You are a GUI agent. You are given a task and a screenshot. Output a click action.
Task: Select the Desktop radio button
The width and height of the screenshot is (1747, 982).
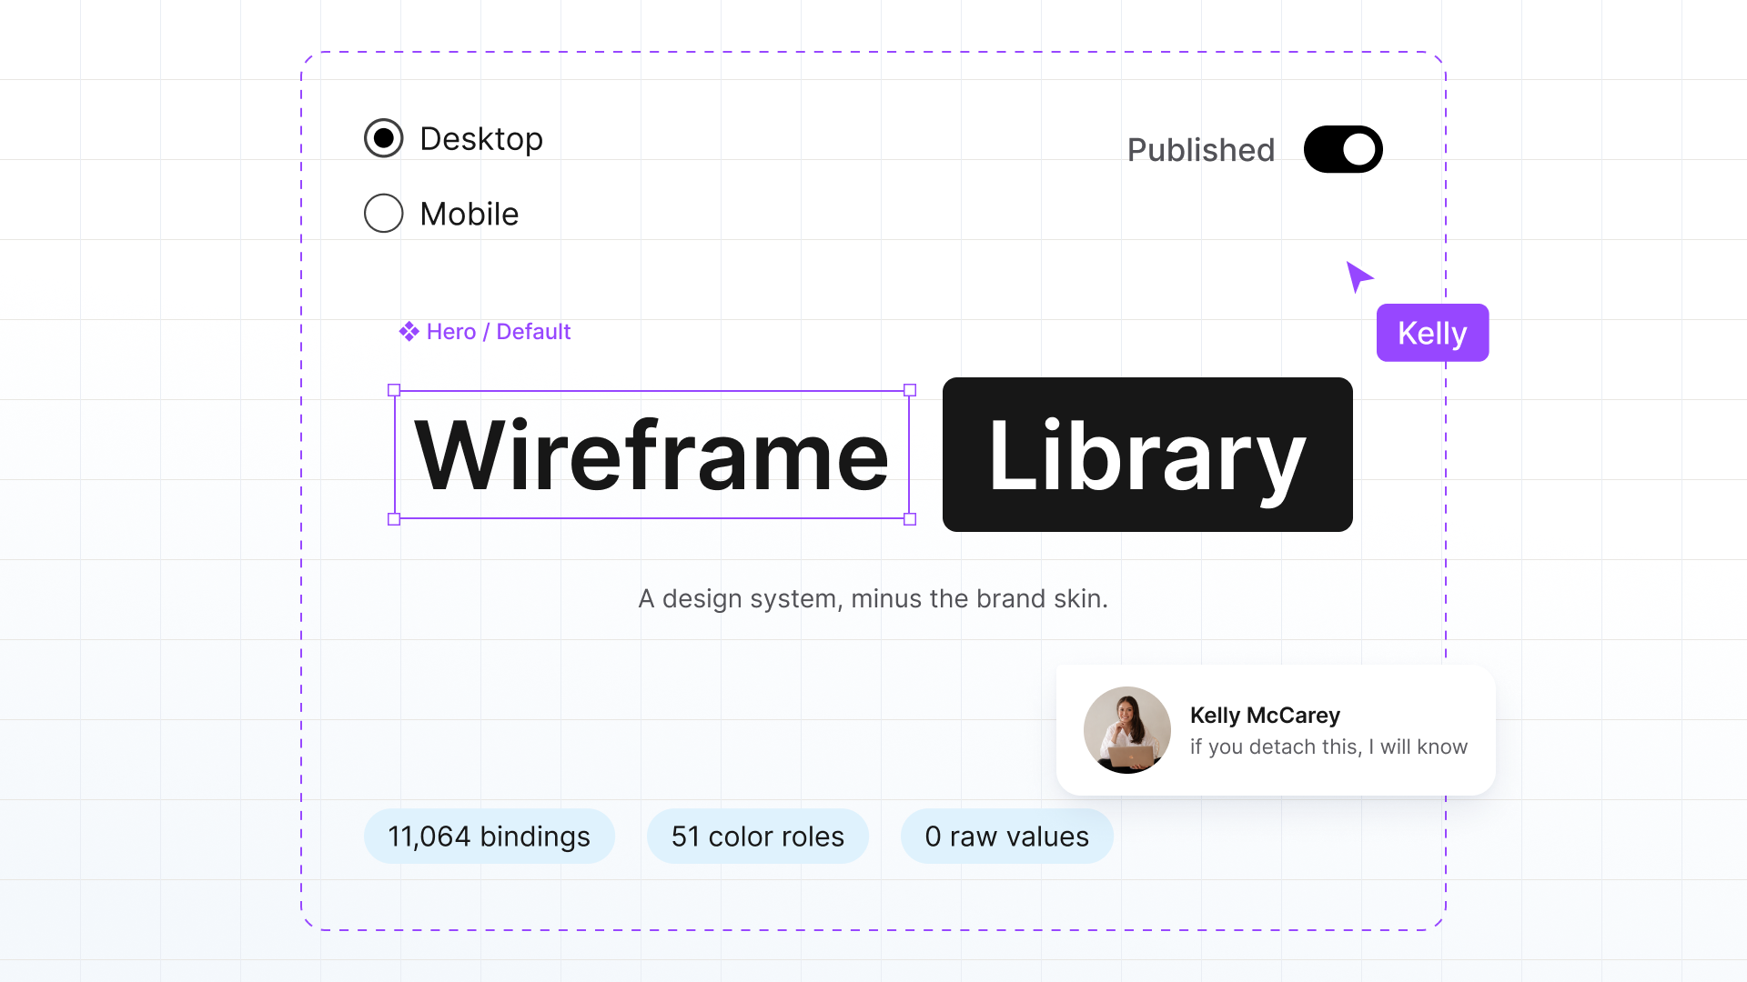[383, 138]
